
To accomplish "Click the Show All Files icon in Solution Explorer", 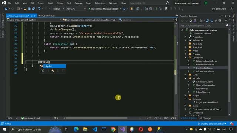I will [x=220, y=21].
